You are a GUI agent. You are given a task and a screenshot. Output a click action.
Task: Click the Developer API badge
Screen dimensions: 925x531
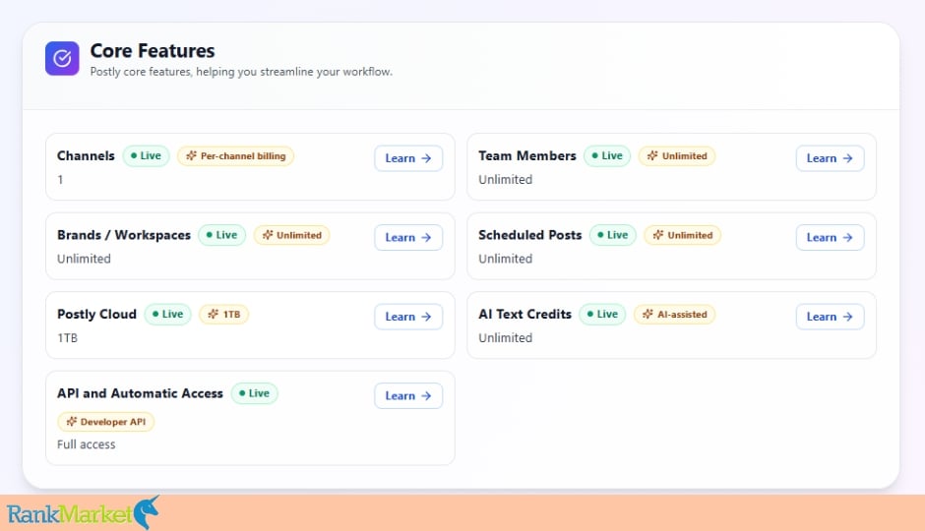(105, 422)
